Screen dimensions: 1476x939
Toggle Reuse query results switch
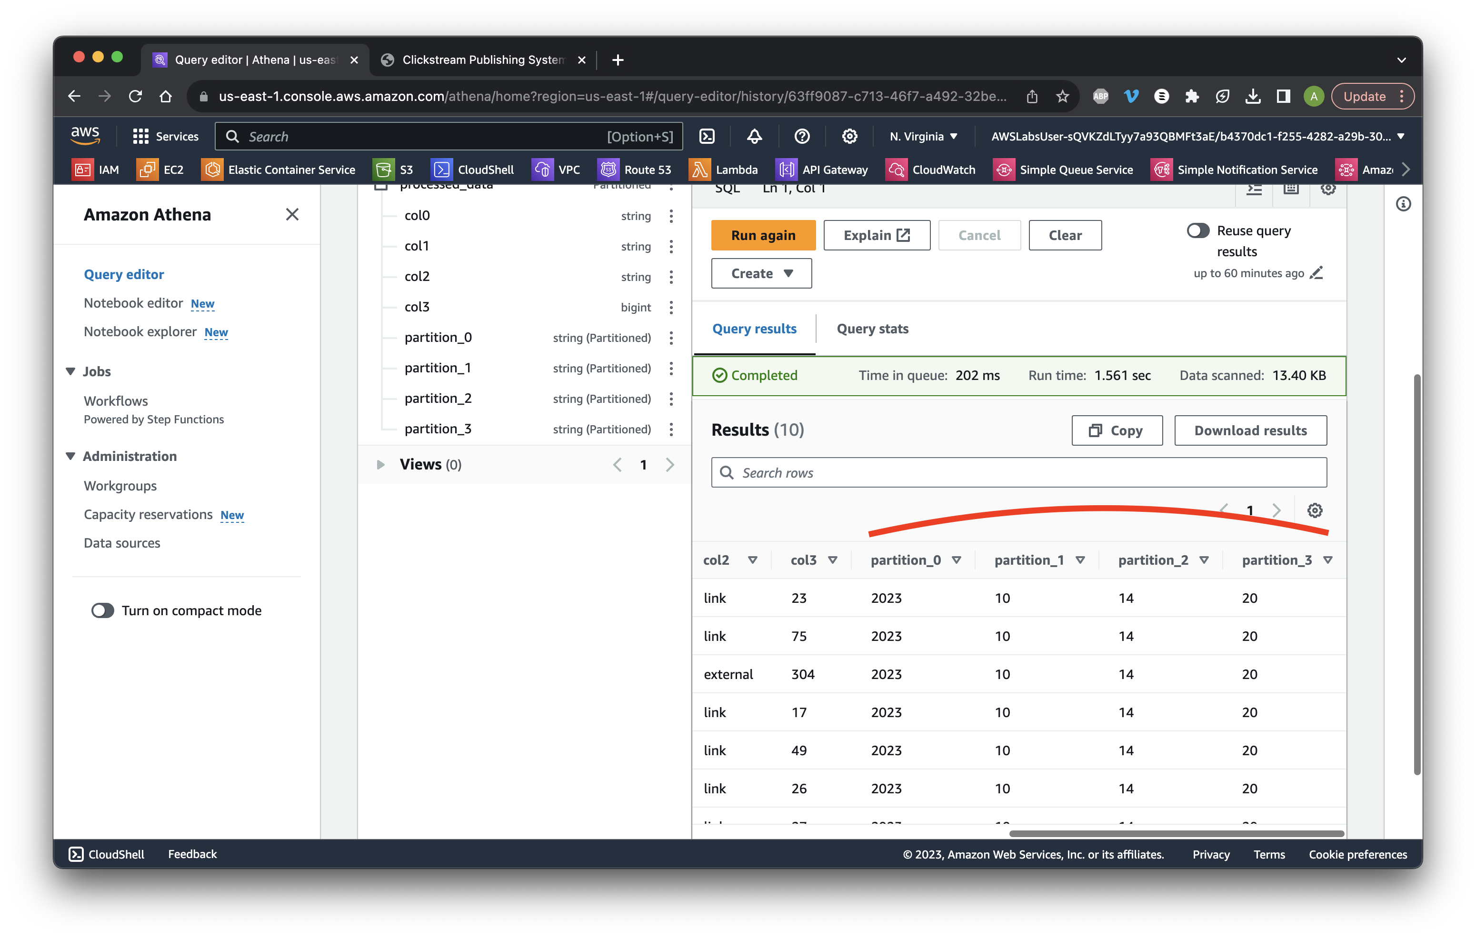(1198, 230)
